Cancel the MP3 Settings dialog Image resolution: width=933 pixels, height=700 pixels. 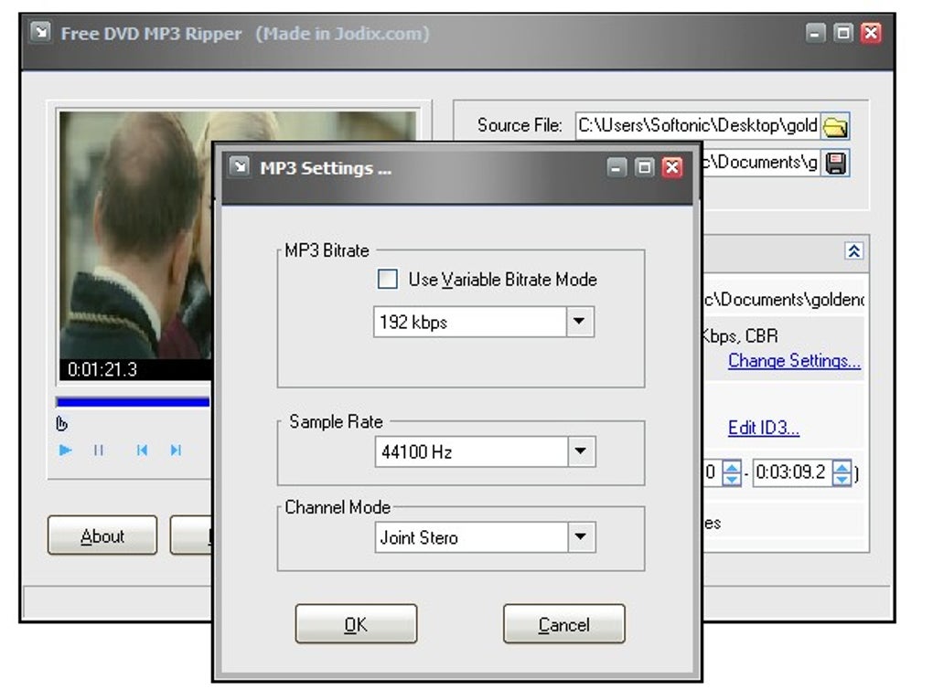(563, 624)
